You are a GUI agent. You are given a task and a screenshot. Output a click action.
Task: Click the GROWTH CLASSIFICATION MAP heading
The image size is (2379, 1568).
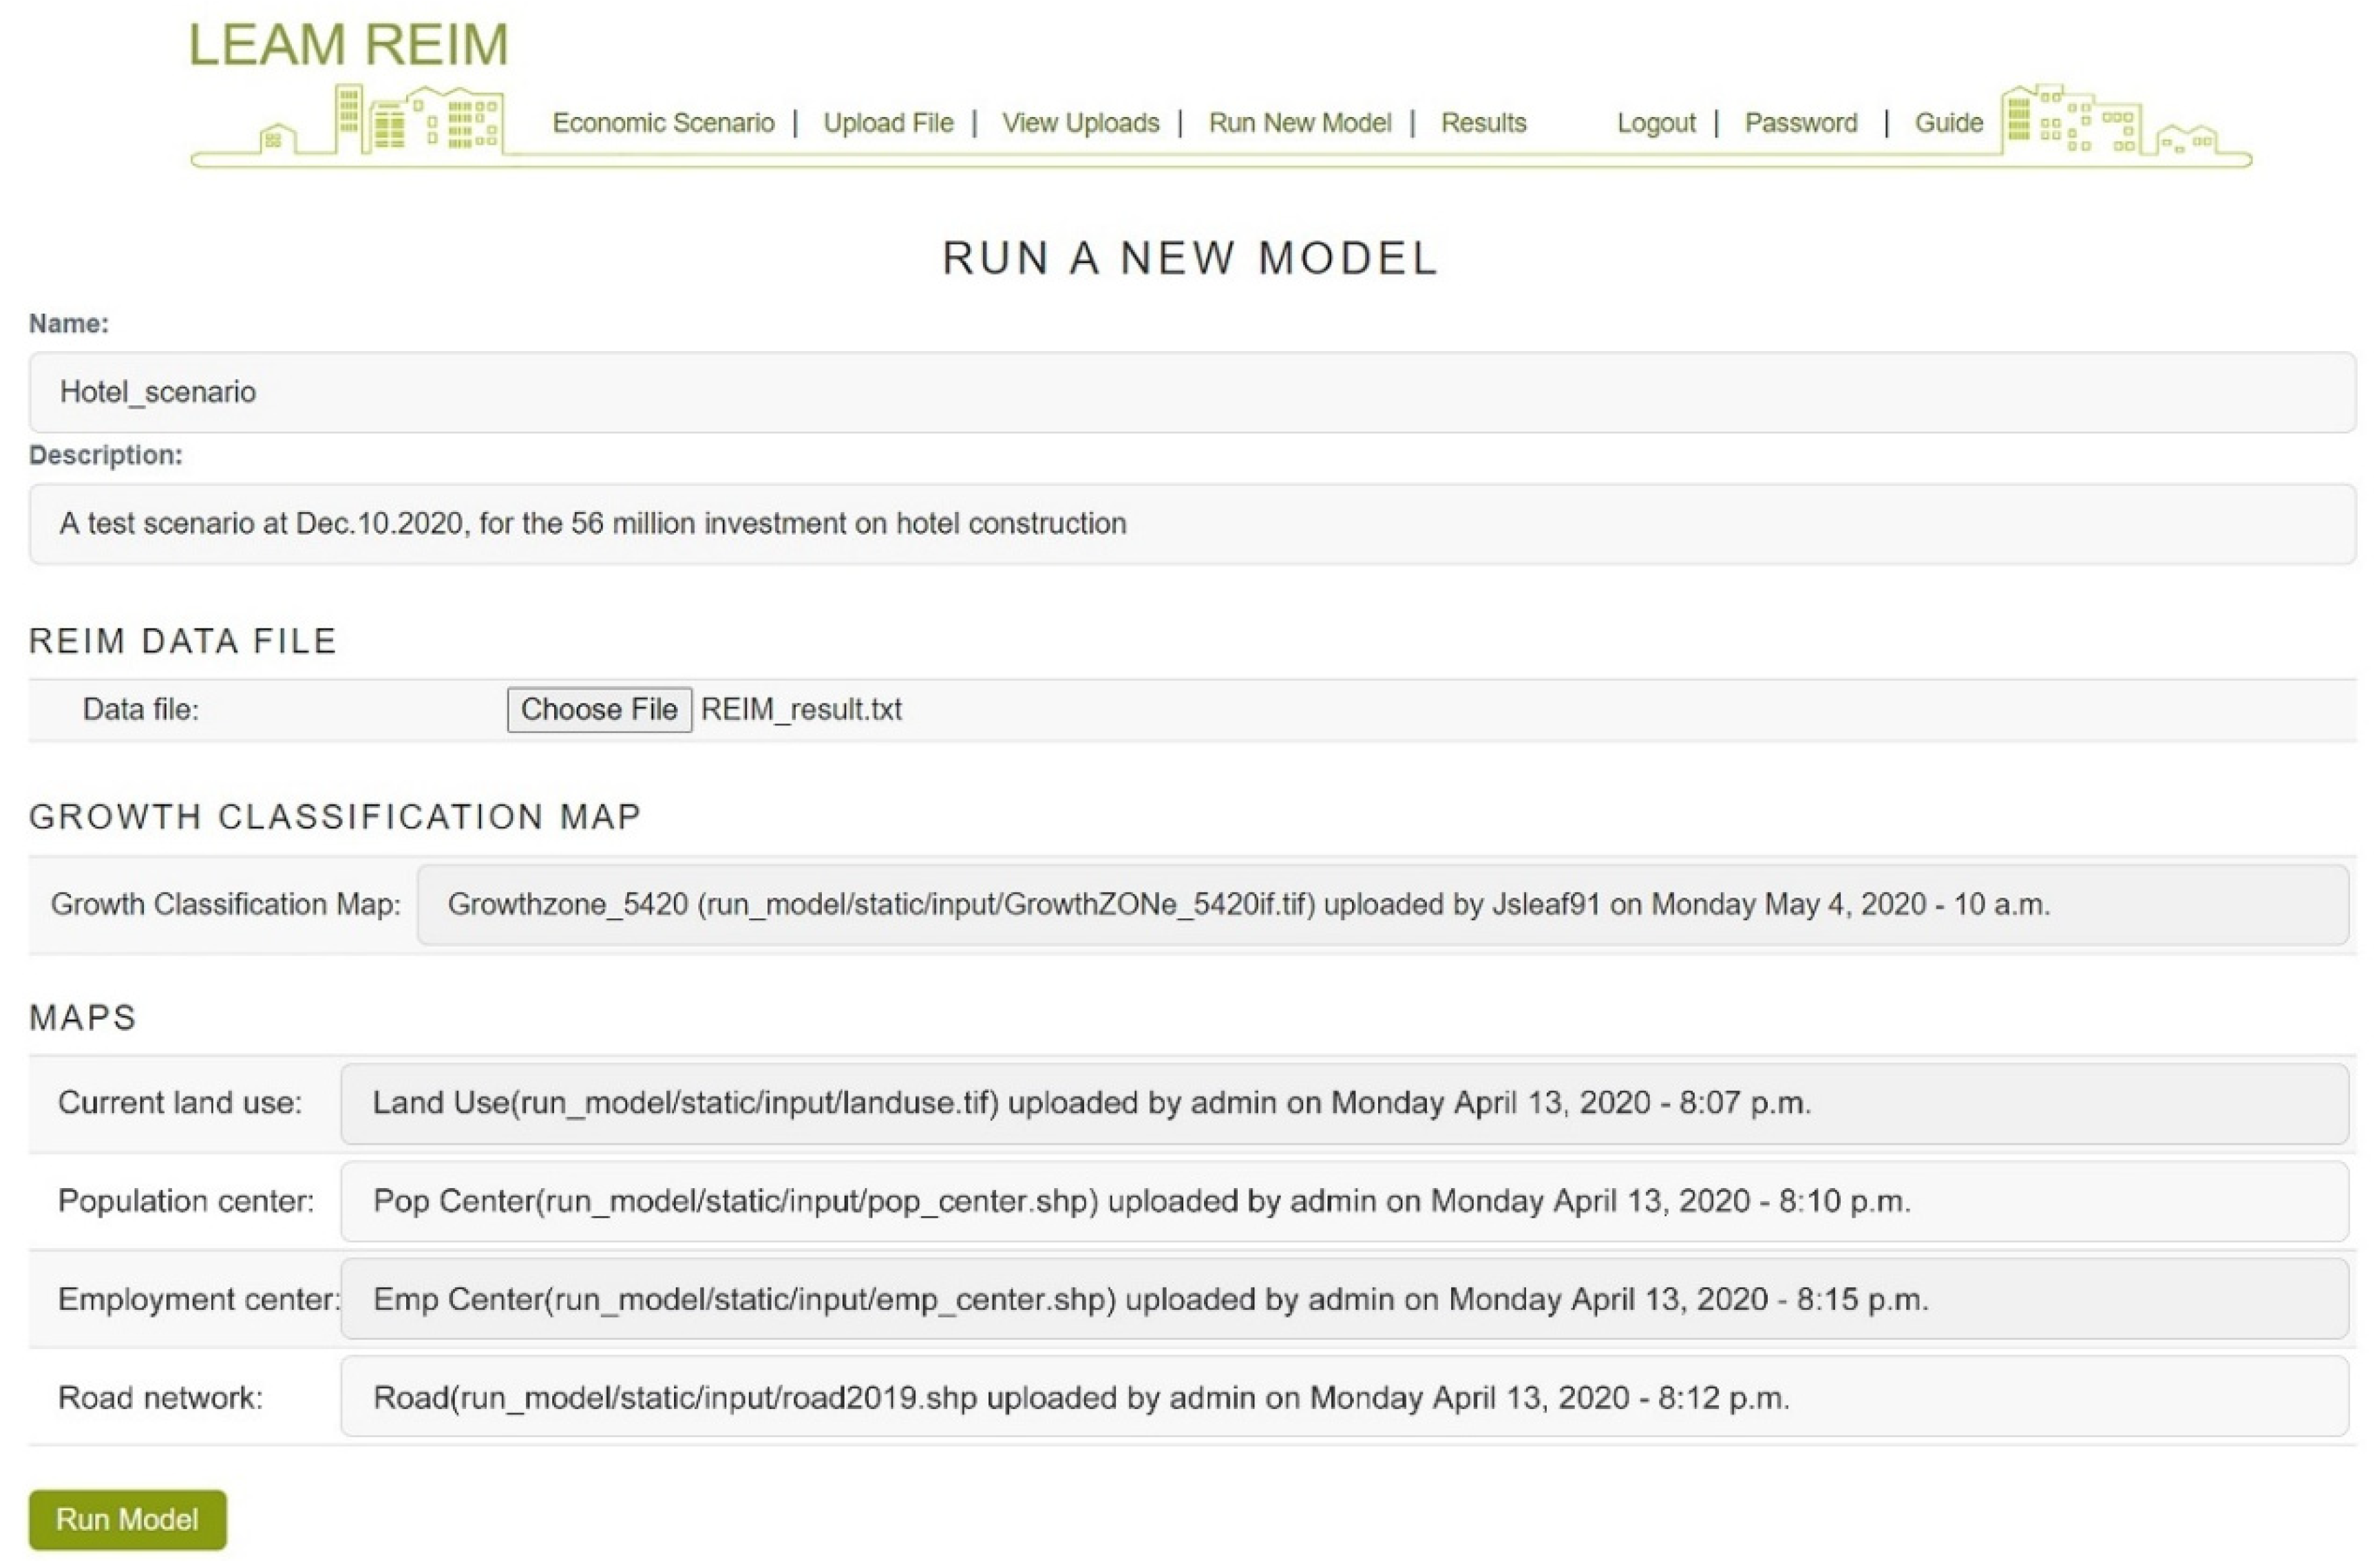335,817
